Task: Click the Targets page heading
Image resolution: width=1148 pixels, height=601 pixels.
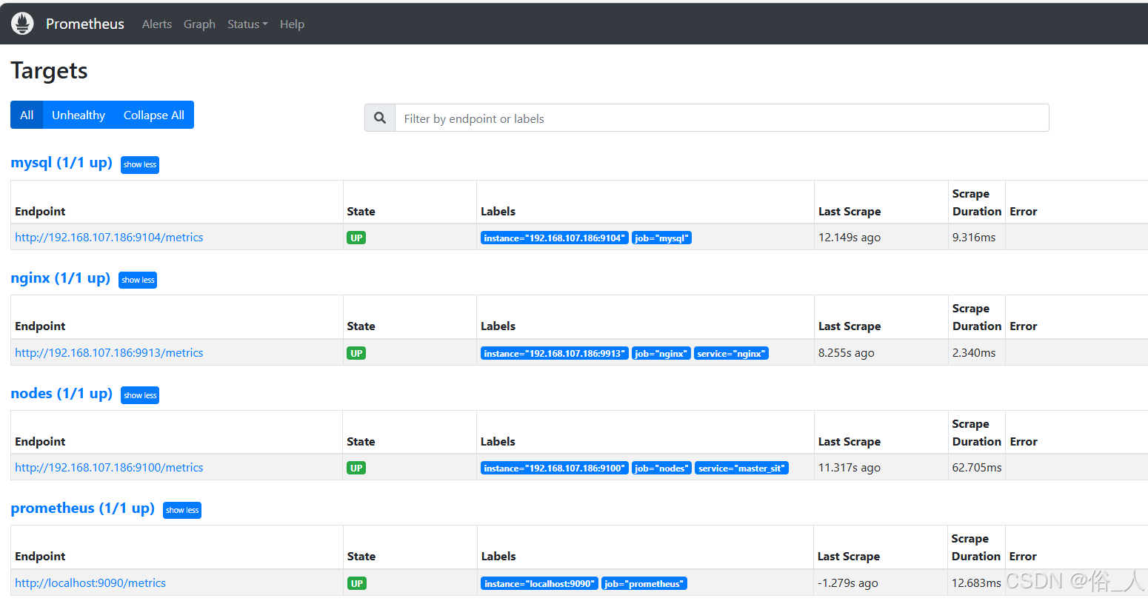Action: pyautogui.click(x=49, y=70)
